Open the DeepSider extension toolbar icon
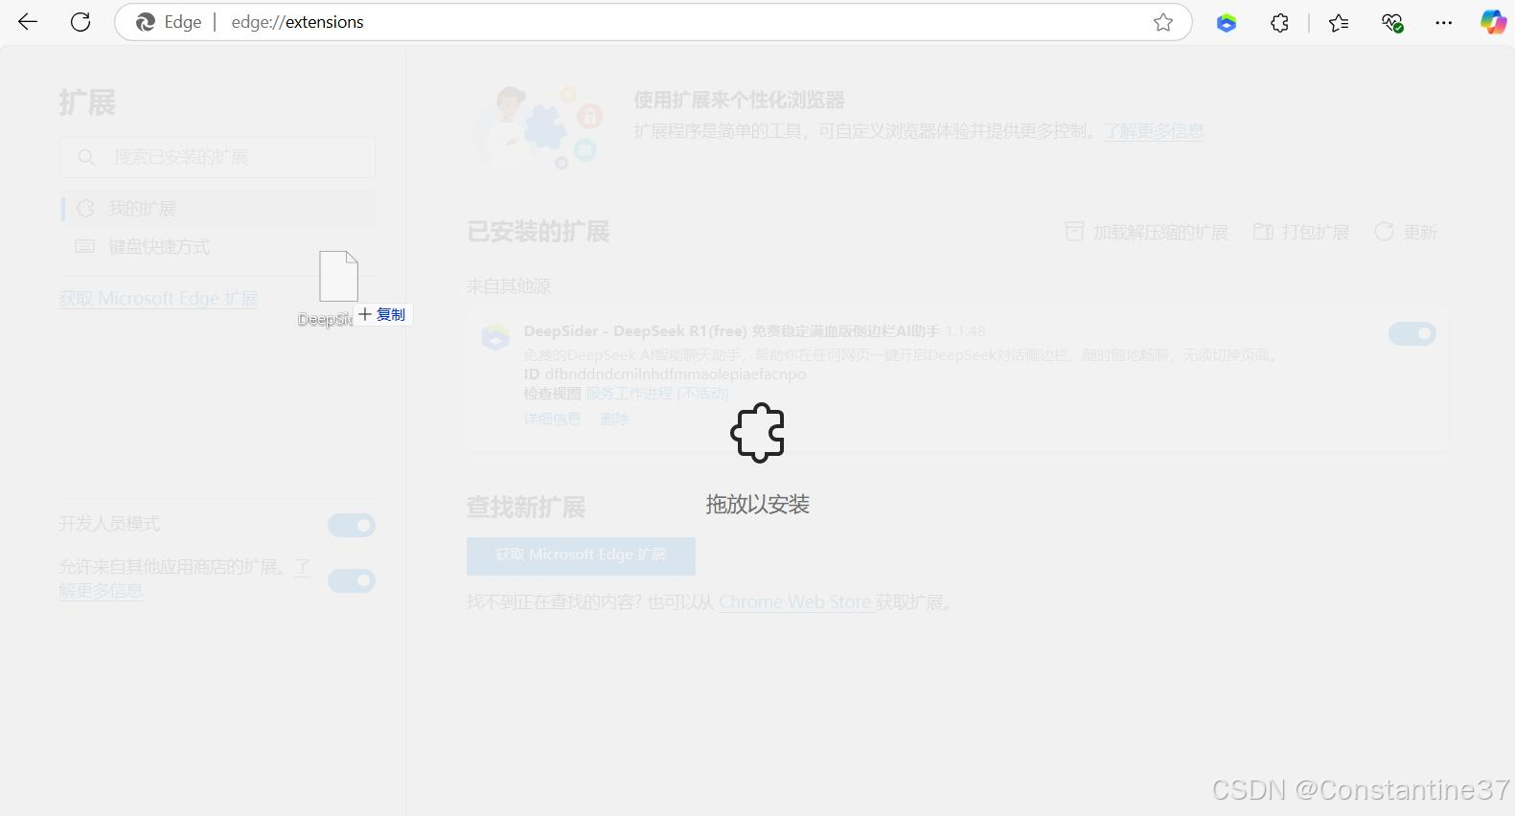The image size is (1515, 816). click(x=1227, y=23)
